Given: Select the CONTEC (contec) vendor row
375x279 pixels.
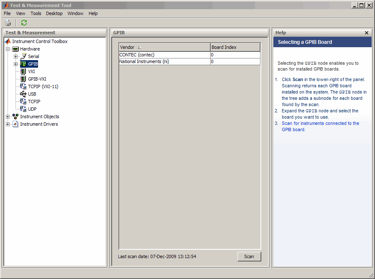Looking at the screenshot, I should click(x=164, y=55).
